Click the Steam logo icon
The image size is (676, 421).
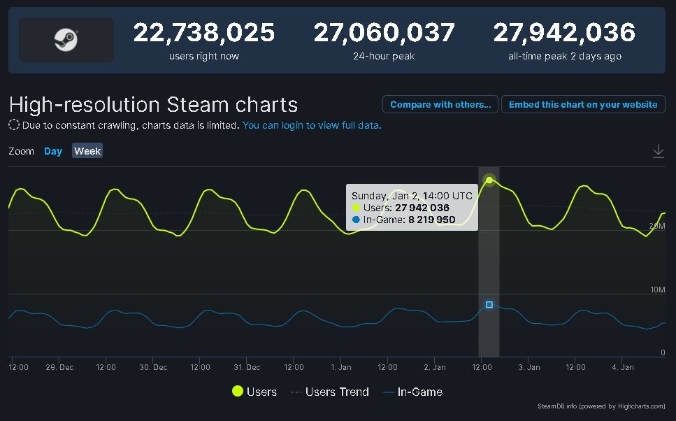tap(66, 39)
